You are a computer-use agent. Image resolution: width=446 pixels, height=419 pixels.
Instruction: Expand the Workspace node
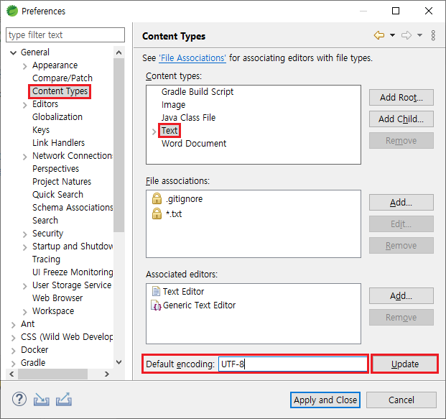[x=24, y=312]
